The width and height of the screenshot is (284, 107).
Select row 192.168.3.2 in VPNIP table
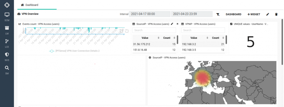point(203,44)
